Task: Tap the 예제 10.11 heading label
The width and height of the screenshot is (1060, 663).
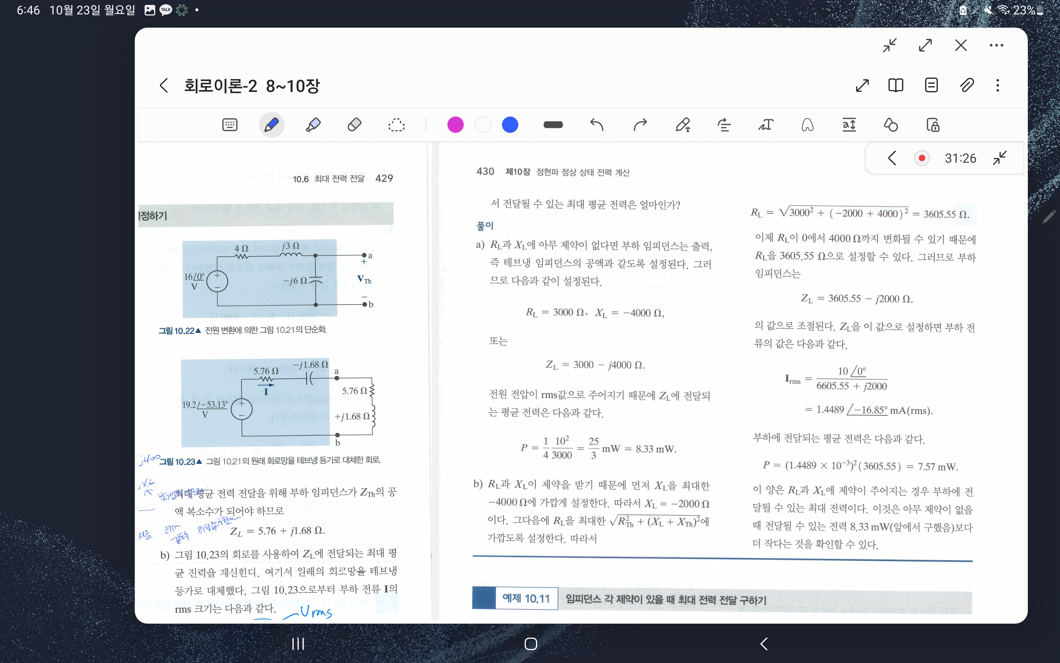Action: [526, 599]
